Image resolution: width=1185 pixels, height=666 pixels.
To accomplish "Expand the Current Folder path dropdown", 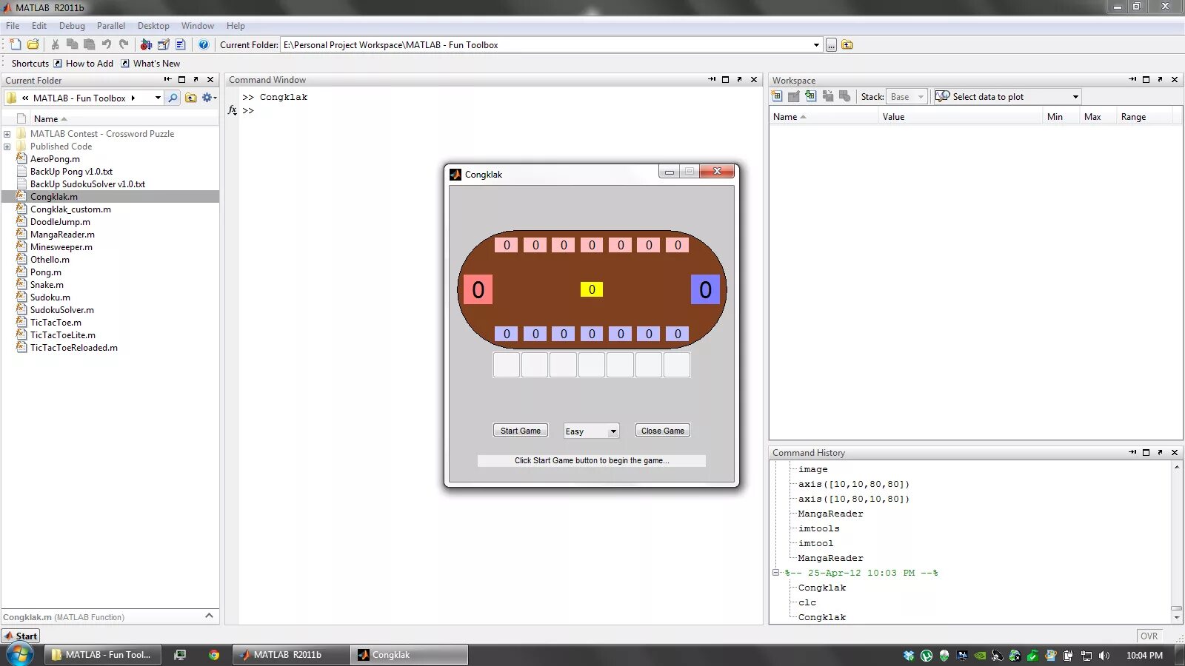I will [816, 45].
